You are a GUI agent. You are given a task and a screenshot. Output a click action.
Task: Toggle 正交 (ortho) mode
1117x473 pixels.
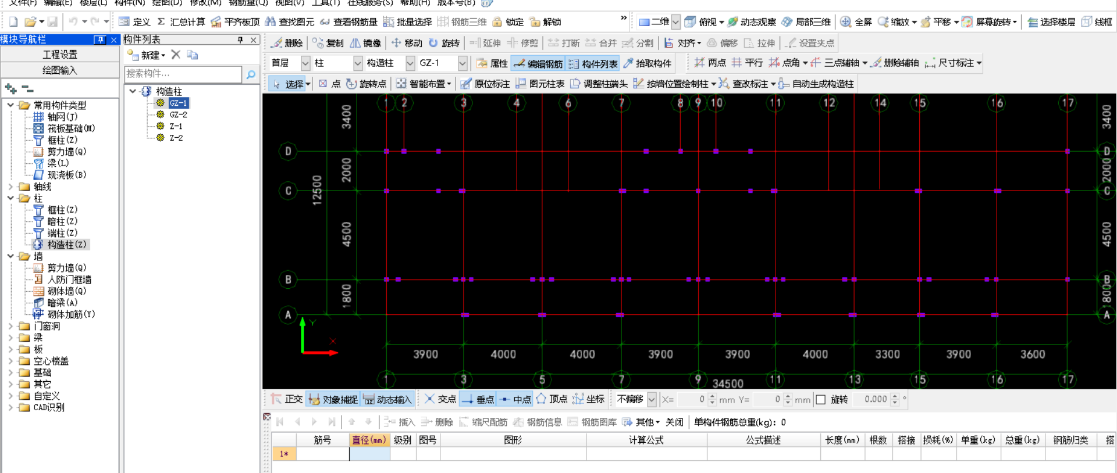287,399
